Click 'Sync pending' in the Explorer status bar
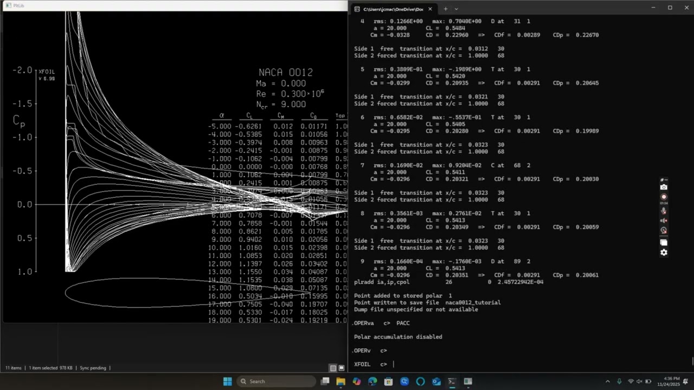The width and height of the screenshot is (694, 390). point(93,368)
